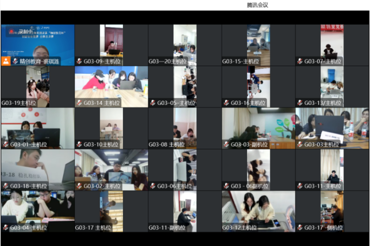Click muted mic icon for G03-09 主机位

79,61
